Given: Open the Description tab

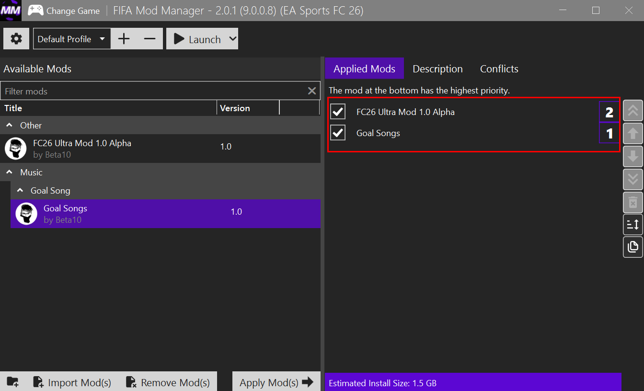Looking at the screenshot, I should [437, 69].
